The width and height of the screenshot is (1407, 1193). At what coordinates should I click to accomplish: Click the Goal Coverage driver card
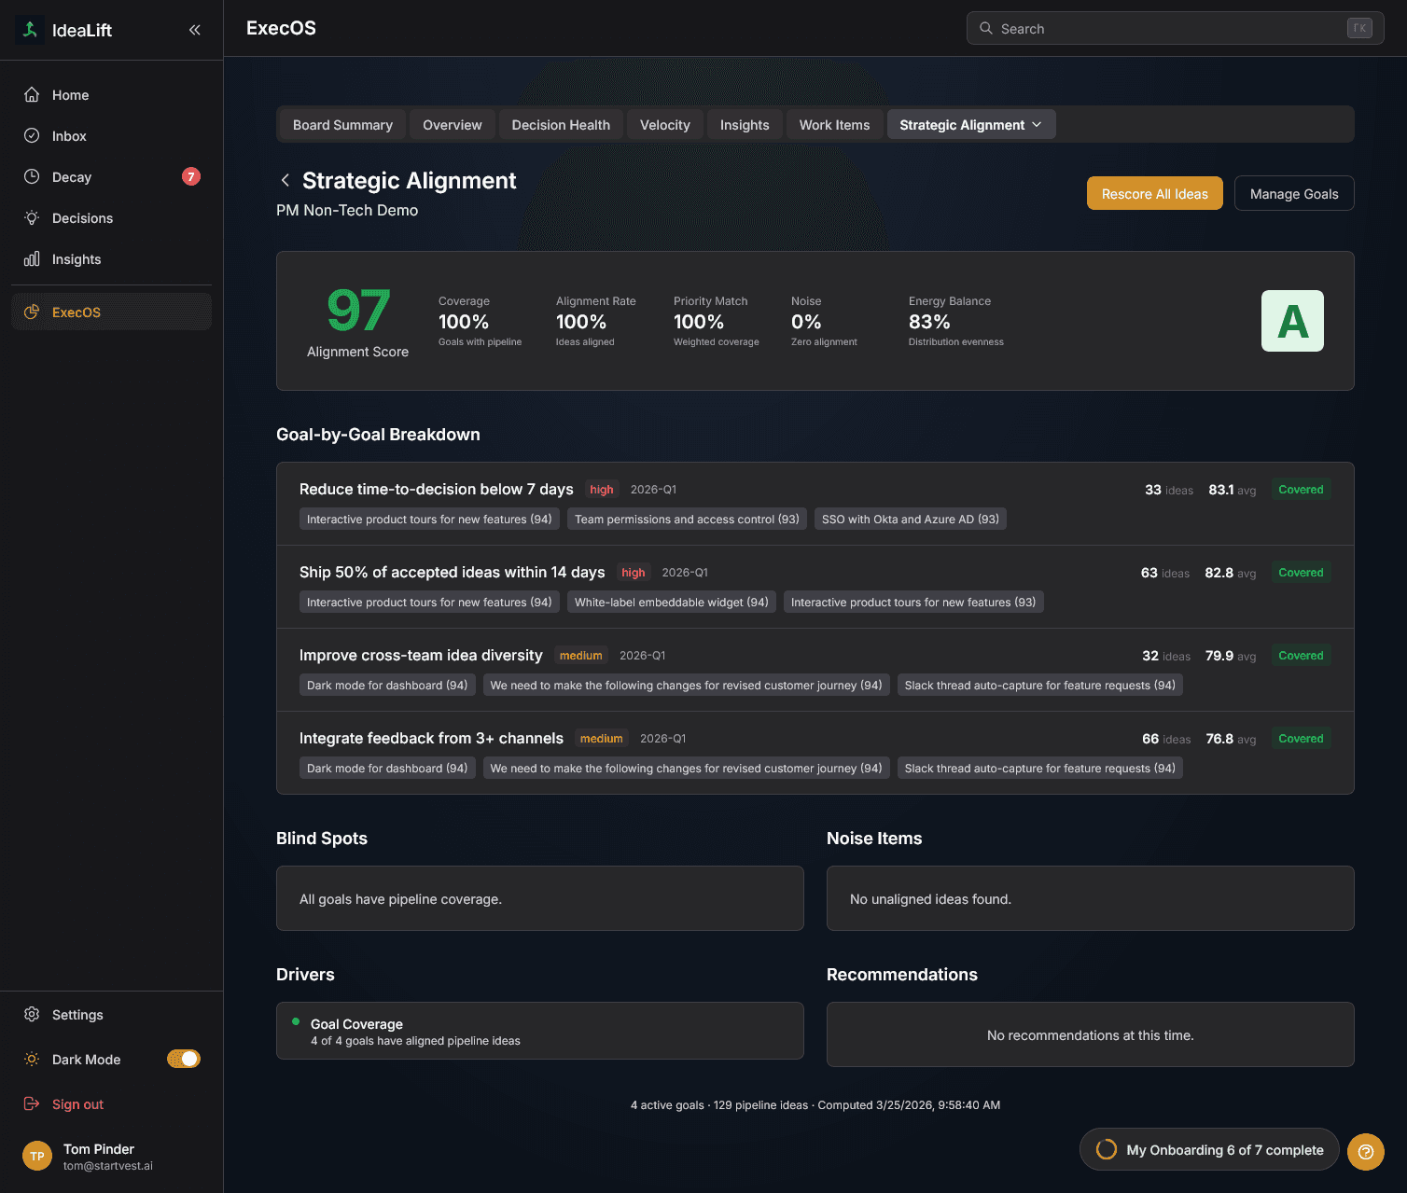click(x=540, y=1031)
